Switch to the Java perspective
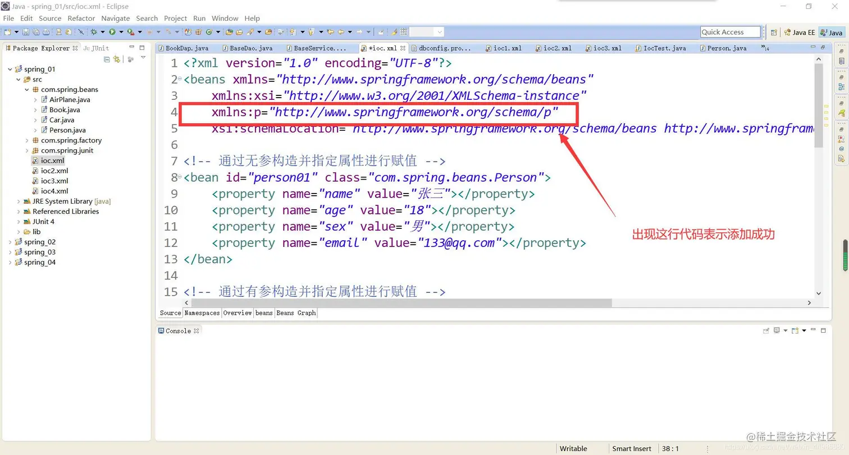Screen dimensions: 849x455 [832, 33]
